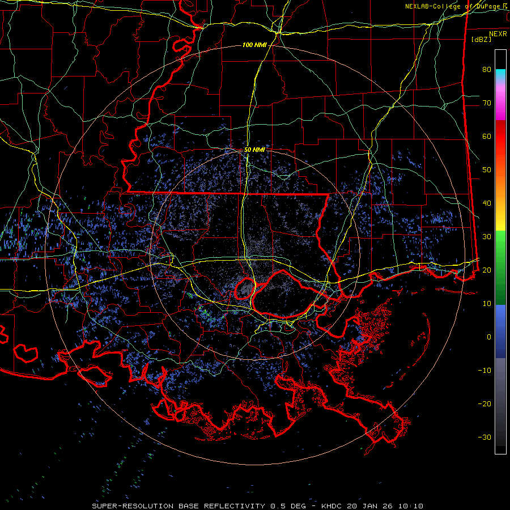Click the -20 value on the dBZ scale
This screenshot has width=510, height=510.
tap(484, 403)
